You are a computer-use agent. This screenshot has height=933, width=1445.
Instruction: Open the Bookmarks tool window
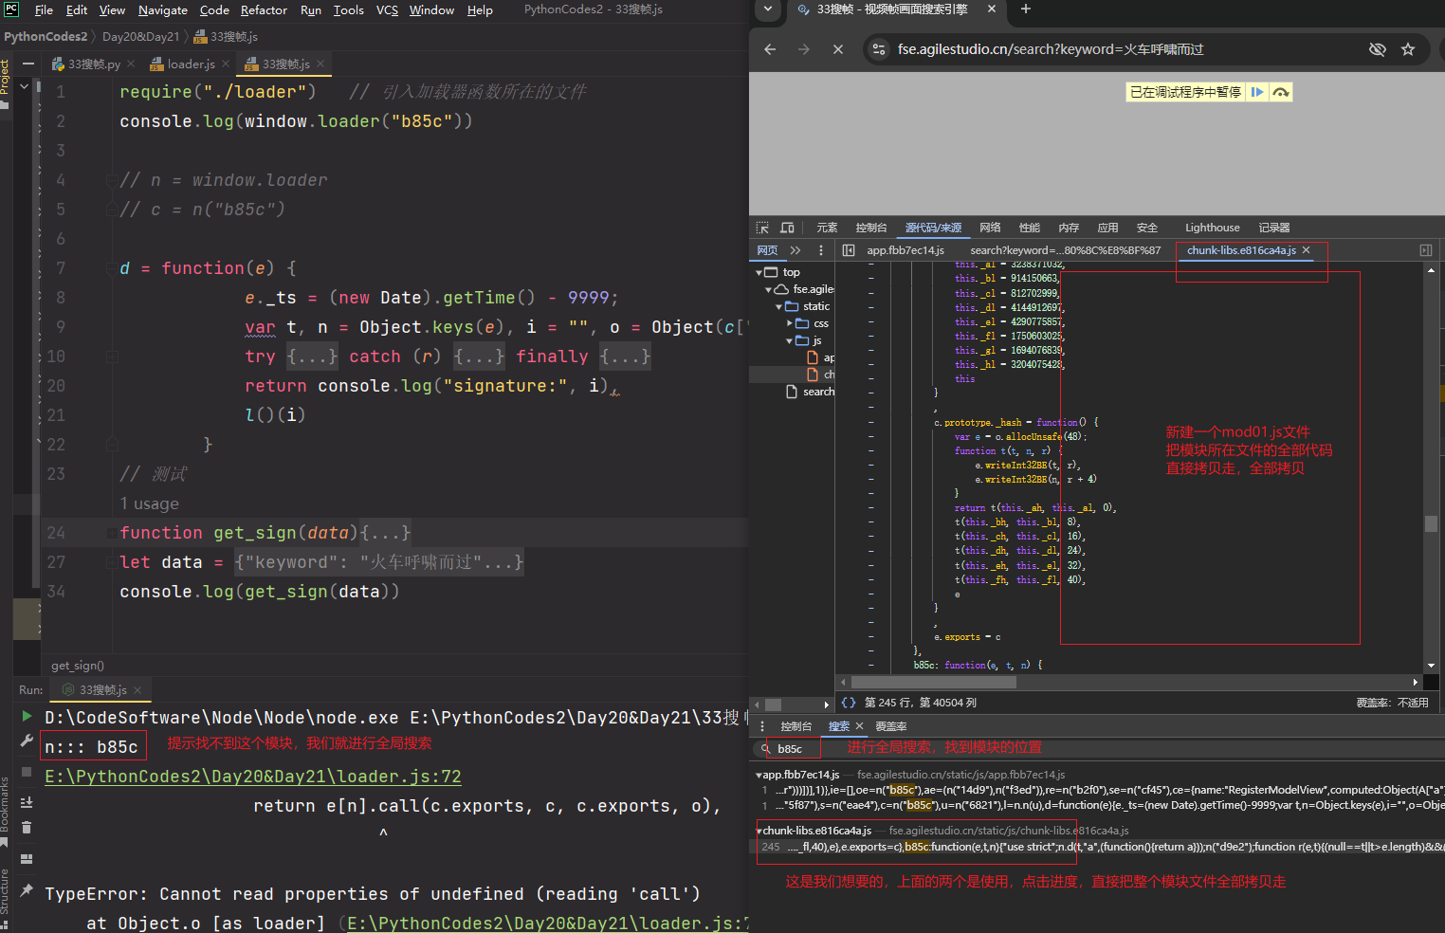coord(5,811)
